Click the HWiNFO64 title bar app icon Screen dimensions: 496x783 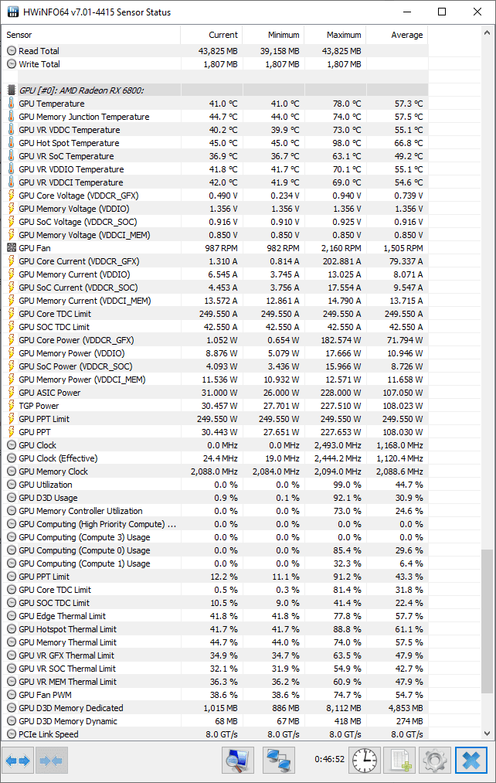13,12
